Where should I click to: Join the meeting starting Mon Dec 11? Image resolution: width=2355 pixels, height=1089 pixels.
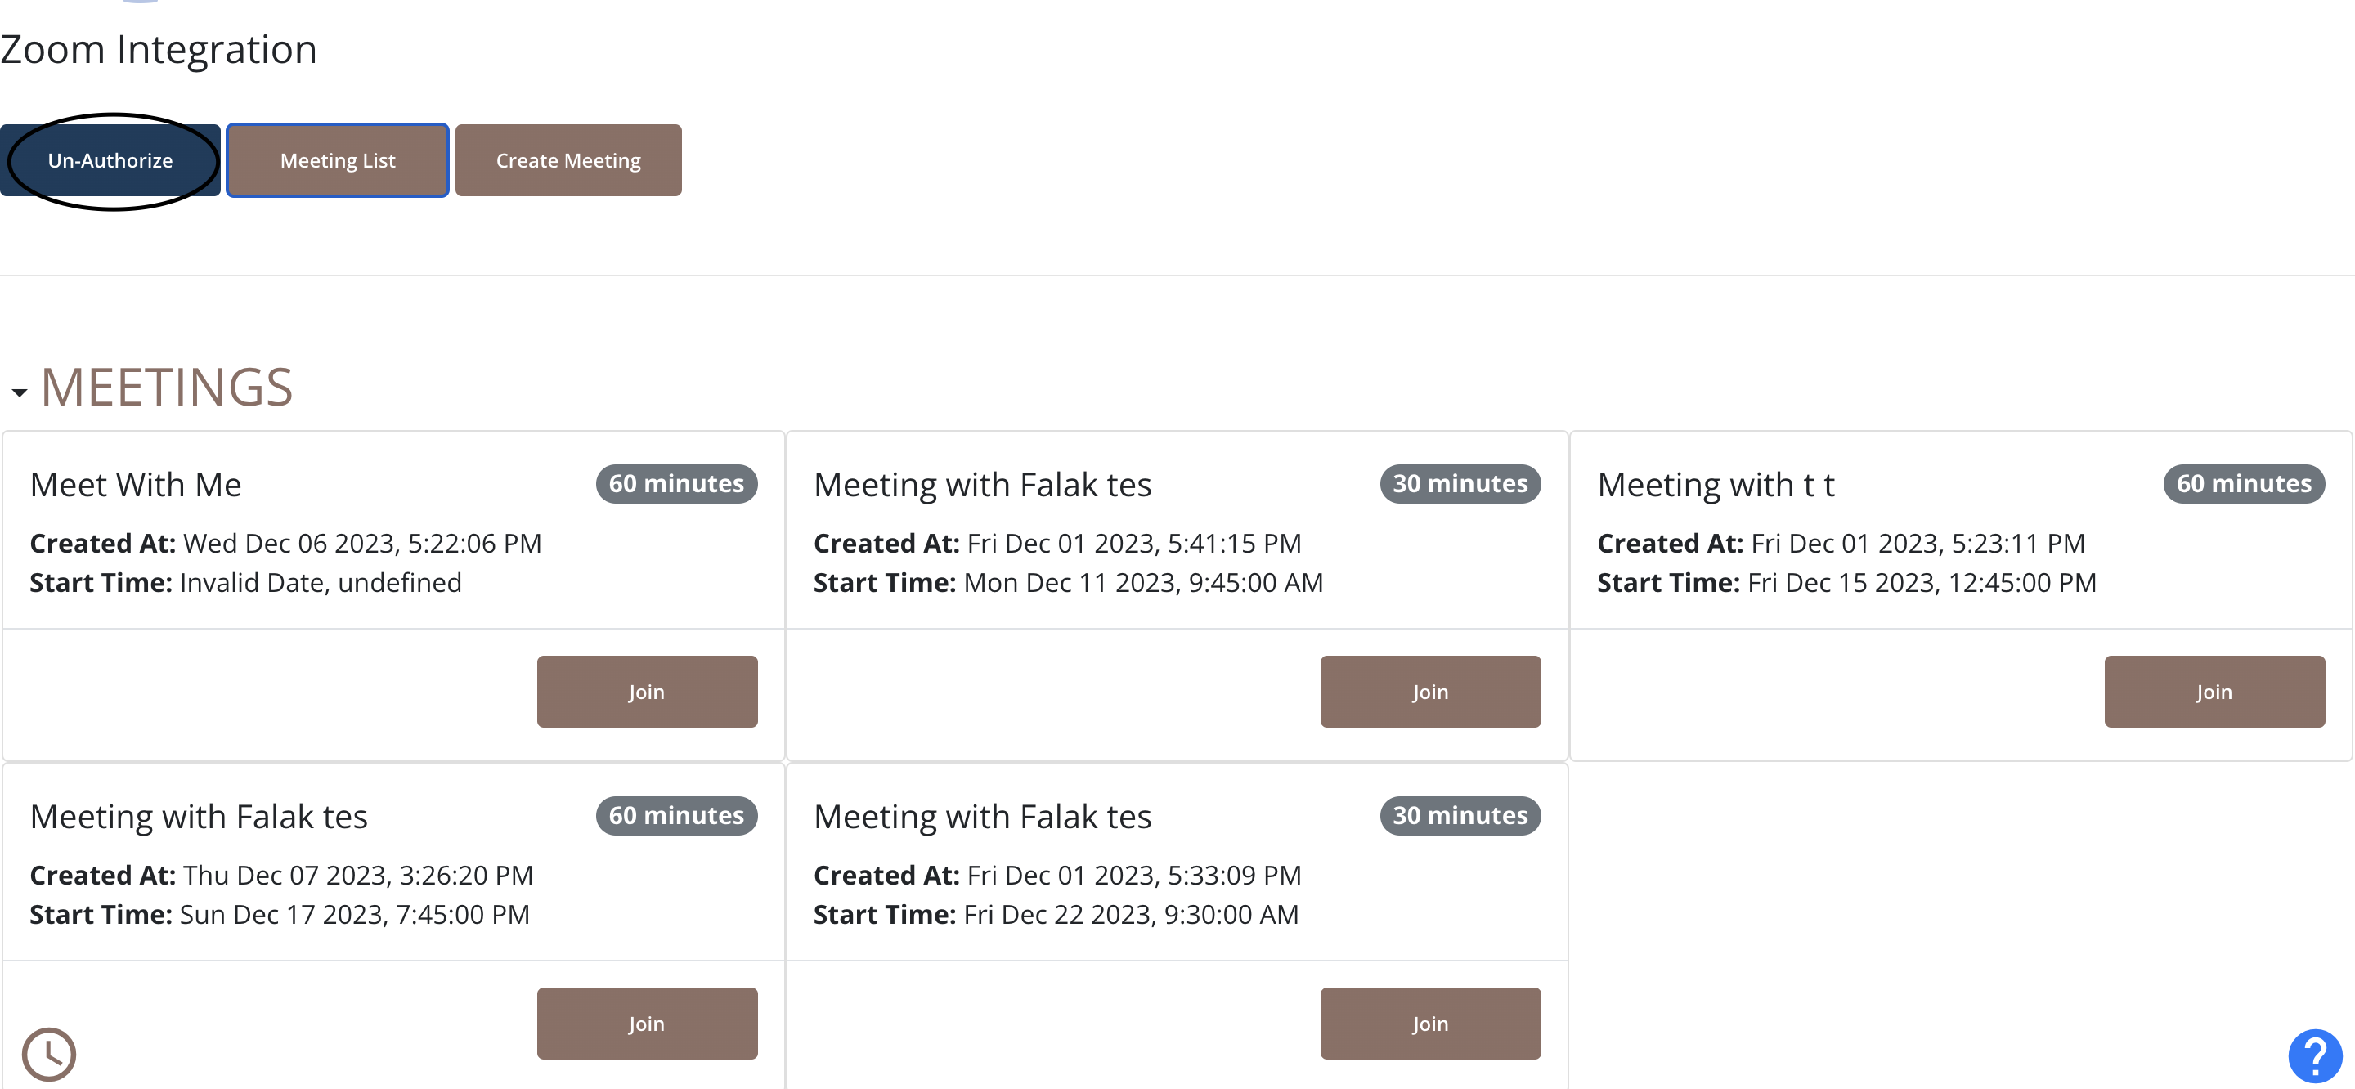click(1430, 692)
